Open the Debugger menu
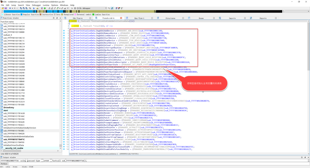 pyautogui.click(x=36, y=5)
